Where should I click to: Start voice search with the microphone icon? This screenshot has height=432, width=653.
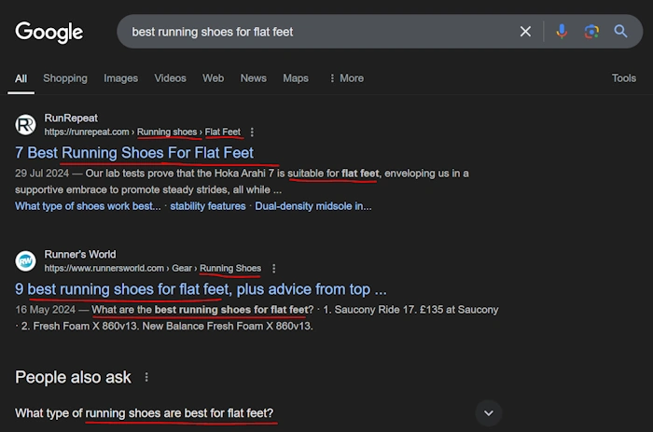click(562, 31)
